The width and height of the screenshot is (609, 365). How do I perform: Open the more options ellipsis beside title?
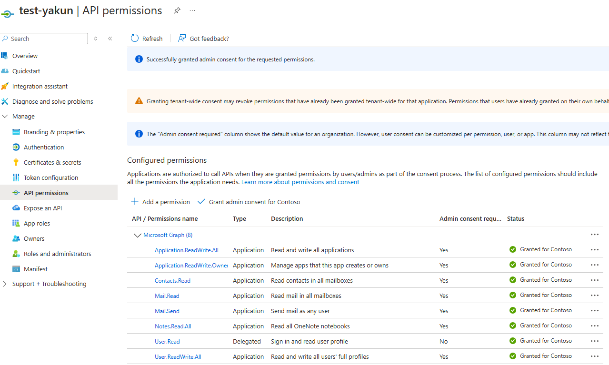tap(192, 10)
